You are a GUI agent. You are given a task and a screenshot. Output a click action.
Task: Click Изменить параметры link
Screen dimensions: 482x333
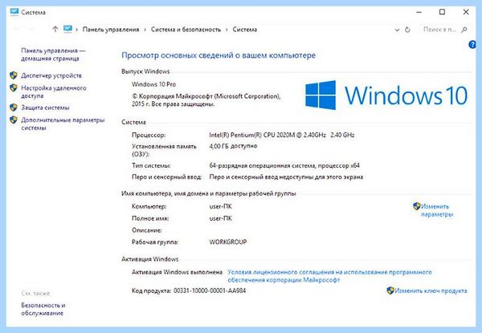tap(437, 210)
